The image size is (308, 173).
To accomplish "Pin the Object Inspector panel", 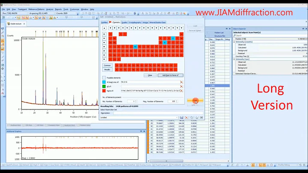I will 303,29.
